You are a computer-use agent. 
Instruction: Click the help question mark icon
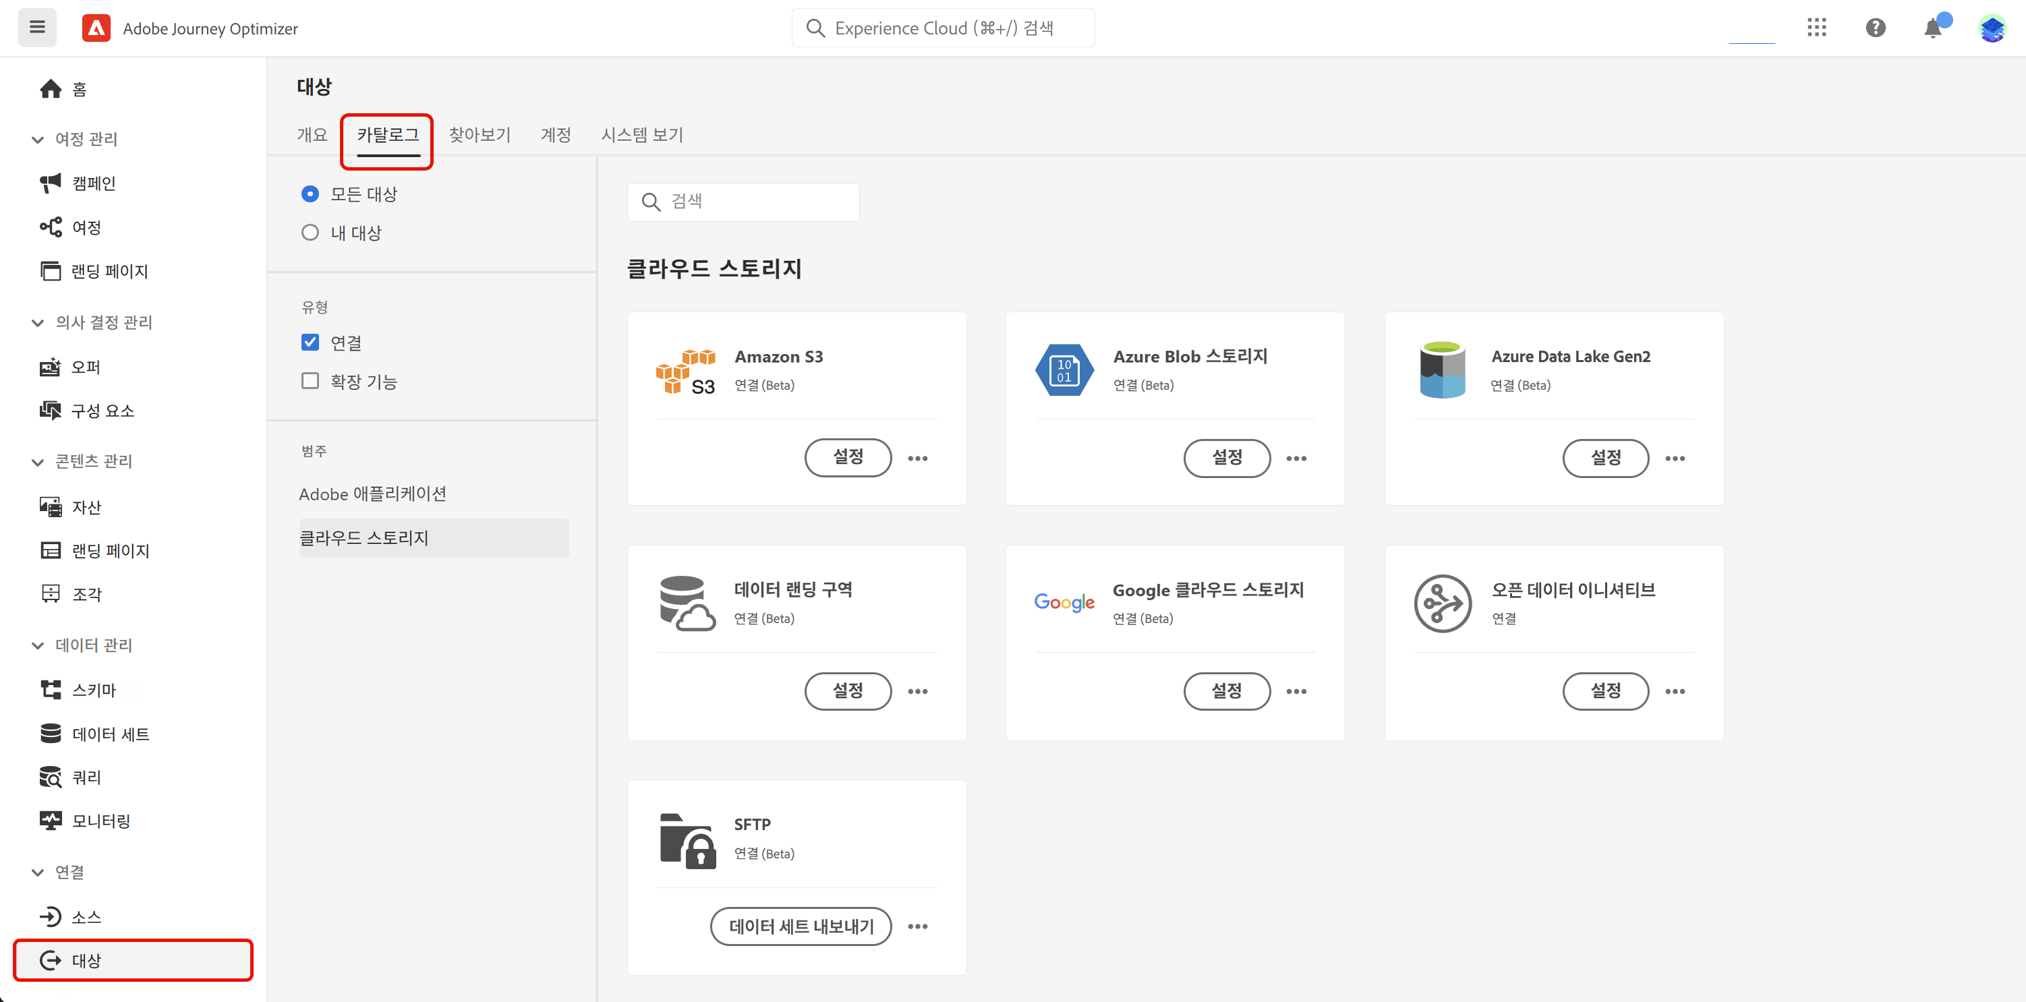point(1875,28)
